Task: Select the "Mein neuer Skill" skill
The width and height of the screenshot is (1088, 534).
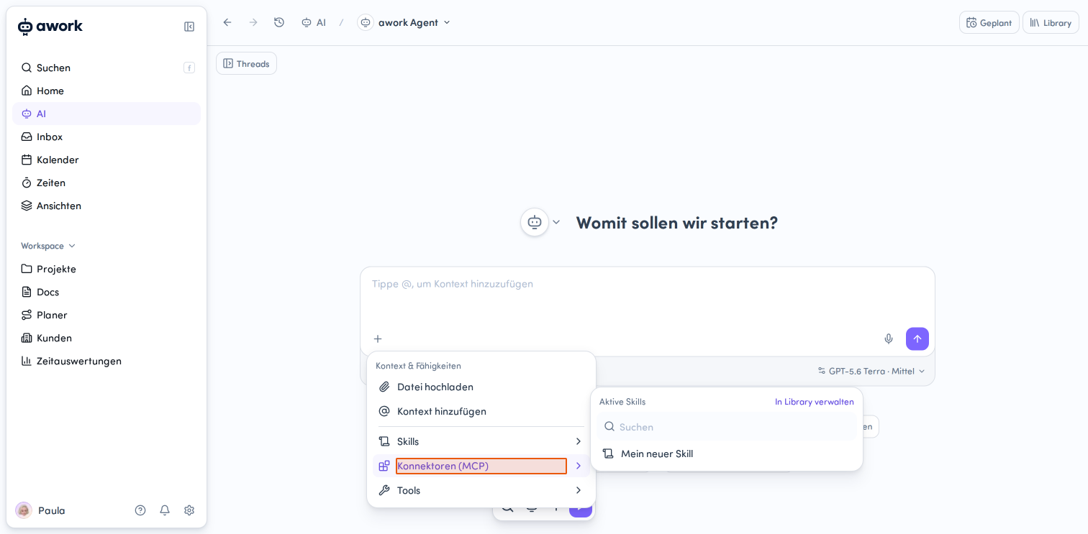Action: click(727, 454)
